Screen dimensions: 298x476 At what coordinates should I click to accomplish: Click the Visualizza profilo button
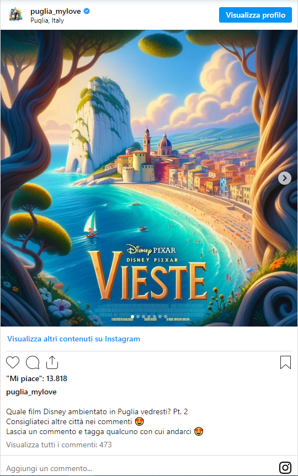click(256, 15)
